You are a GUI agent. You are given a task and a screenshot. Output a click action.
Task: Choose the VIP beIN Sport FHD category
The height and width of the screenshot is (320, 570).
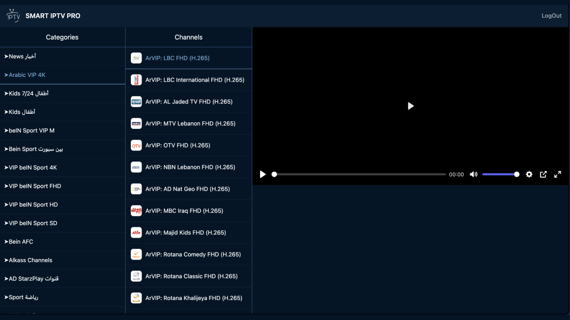(x=63, y=186)
